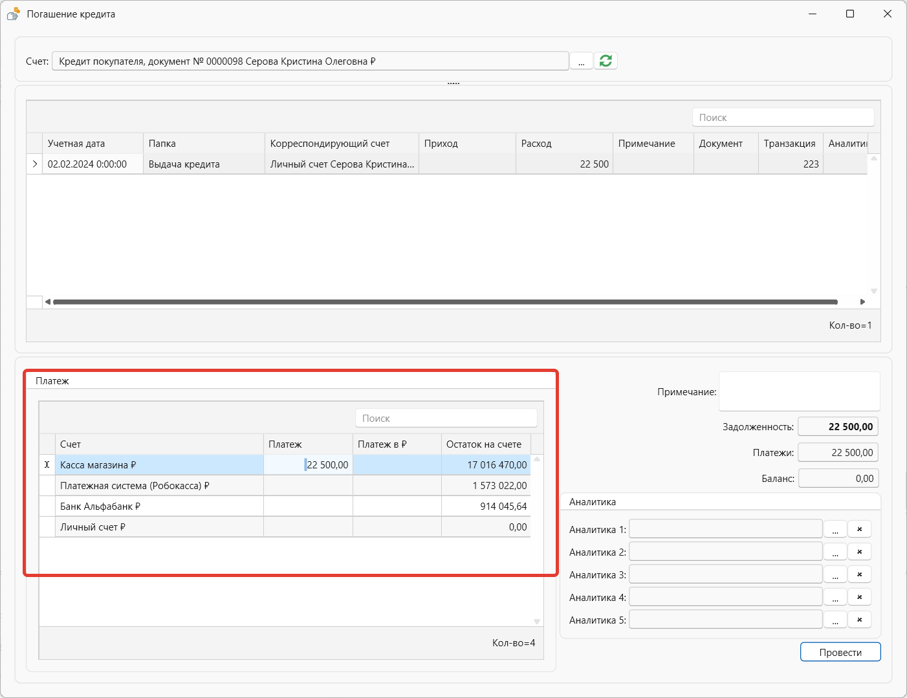The image size is (907, 698).
Task: Click Платеж column header in payment grid
Action: pyautogui.click(x=308, y=444)
